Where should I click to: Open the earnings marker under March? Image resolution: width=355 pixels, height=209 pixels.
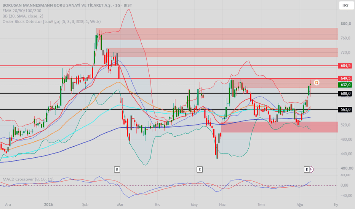point(117,169)
